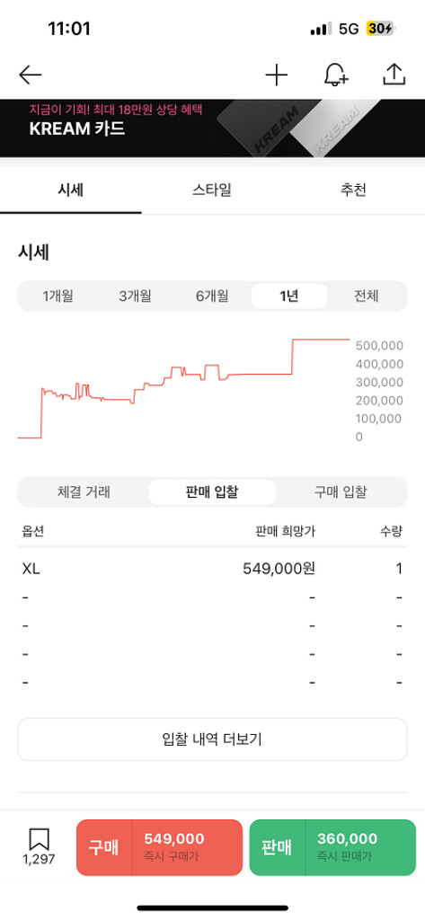The height and width of the screenshot is (920, 425).
Task: Select the 전체 chart period
Action: coord(367,296)
